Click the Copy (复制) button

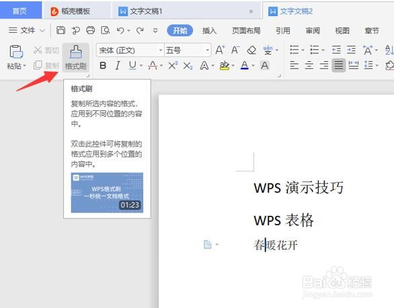(46, 65)
